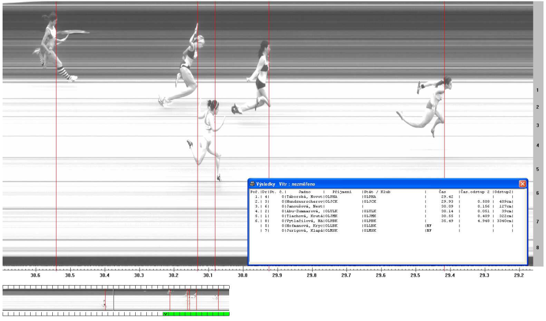
Task: Select the red finish marker at 30.09
Action: pos(215,136)
